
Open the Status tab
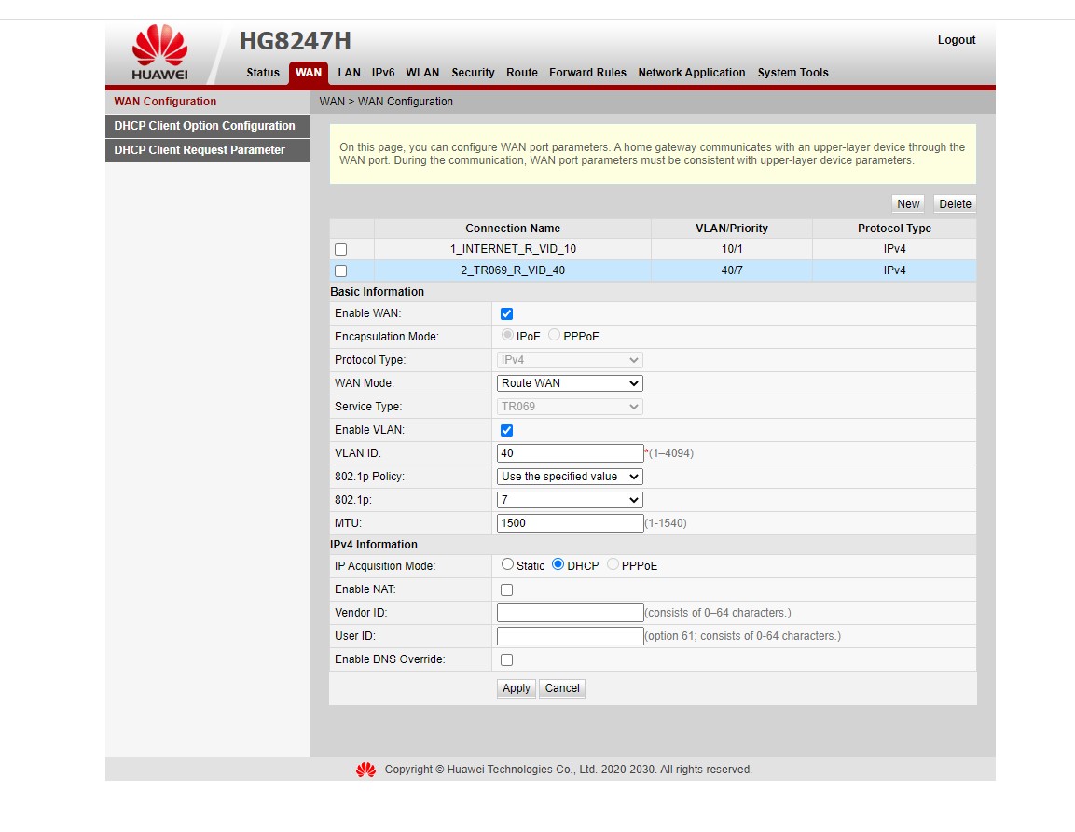click(x=263, y=73)
